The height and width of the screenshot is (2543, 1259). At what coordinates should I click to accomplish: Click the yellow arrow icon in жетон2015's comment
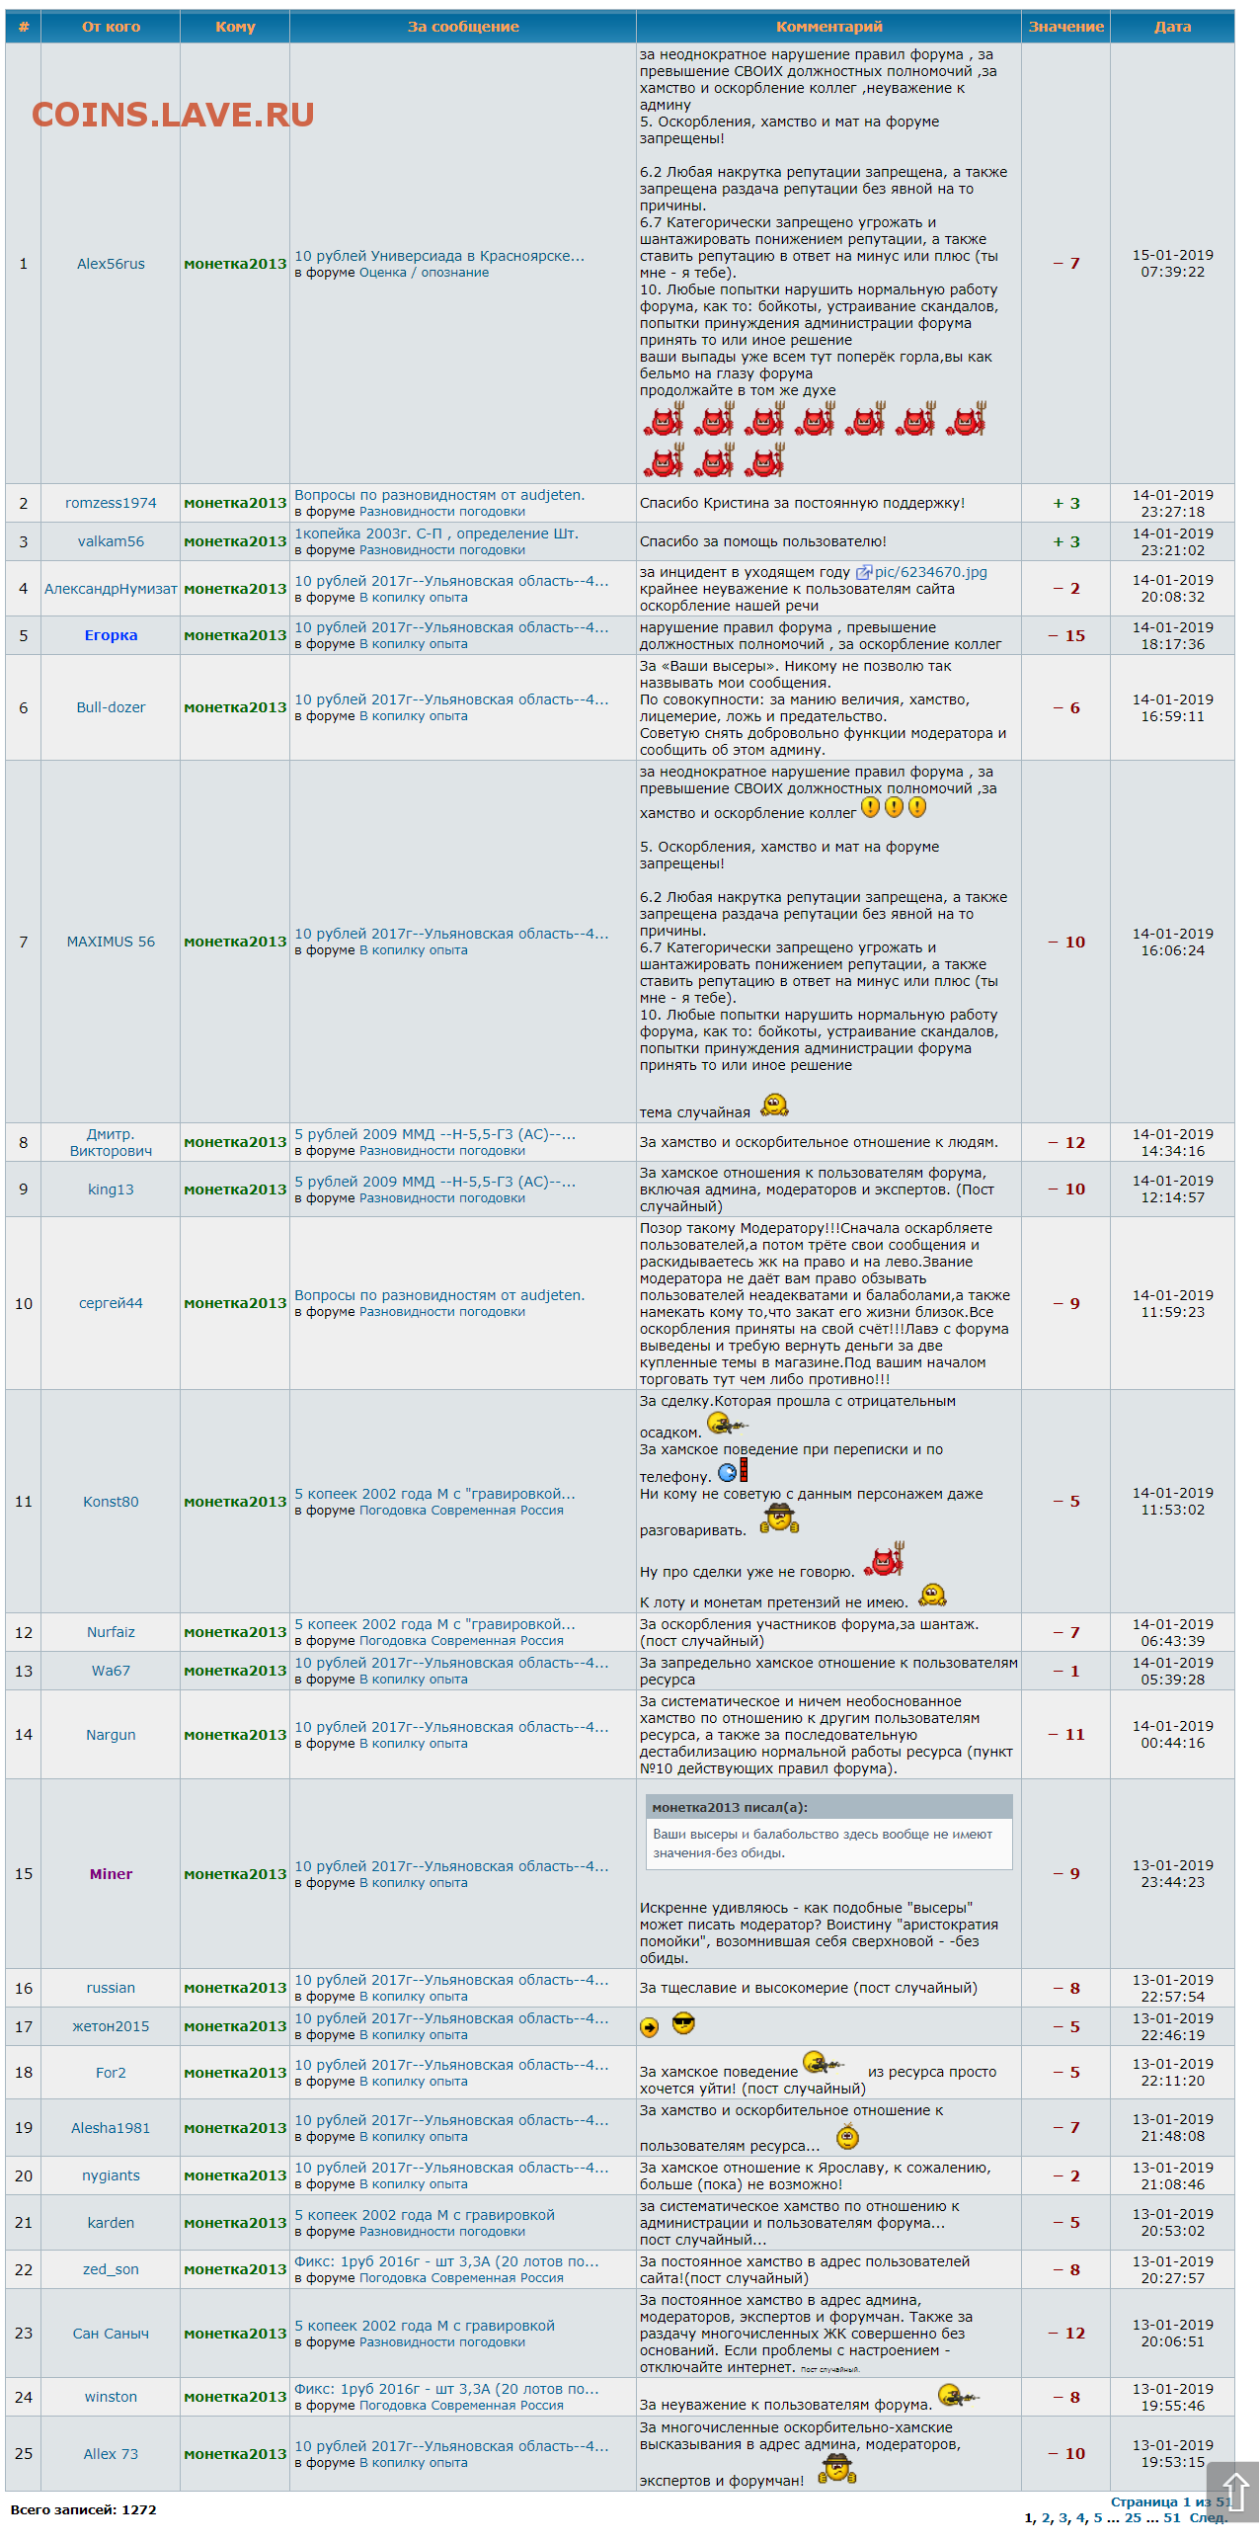pos(649,2027)
